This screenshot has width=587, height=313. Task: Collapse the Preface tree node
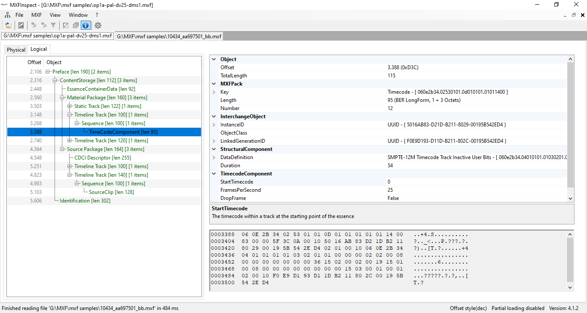coord(48,72)
